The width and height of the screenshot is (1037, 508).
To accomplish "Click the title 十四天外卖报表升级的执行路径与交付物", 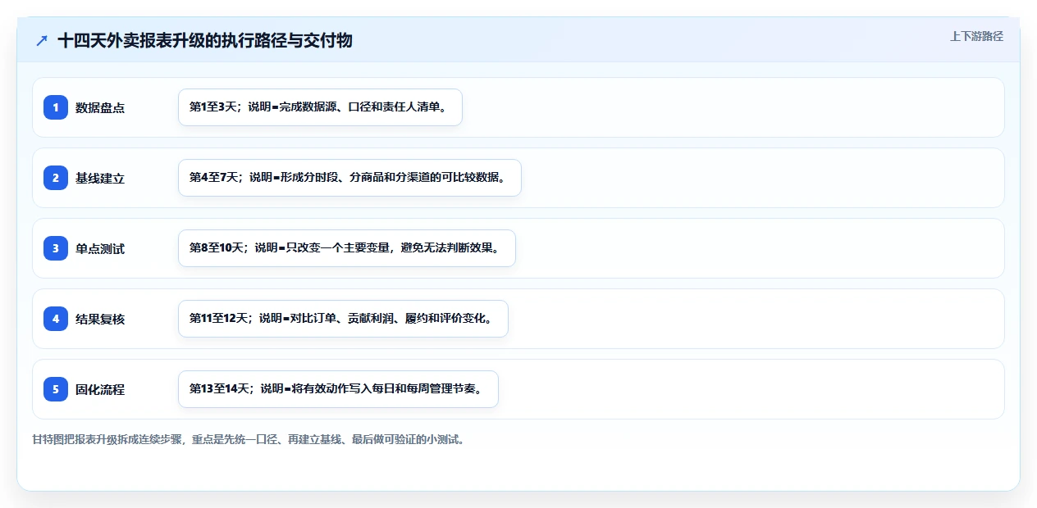I will 205,41.
